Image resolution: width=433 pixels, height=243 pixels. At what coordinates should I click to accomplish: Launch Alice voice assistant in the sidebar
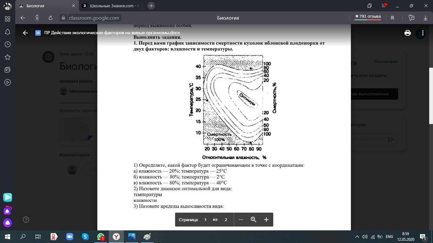pos(8,223)
